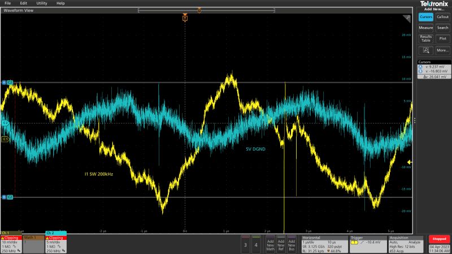Click the Δv: 26.041 mV readout
Viewport: 452px width, 254px height.
pos(434,77)
